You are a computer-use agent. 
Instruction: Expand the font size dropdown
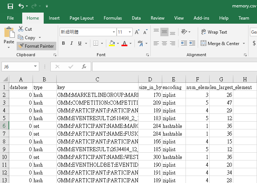point(130,32)
